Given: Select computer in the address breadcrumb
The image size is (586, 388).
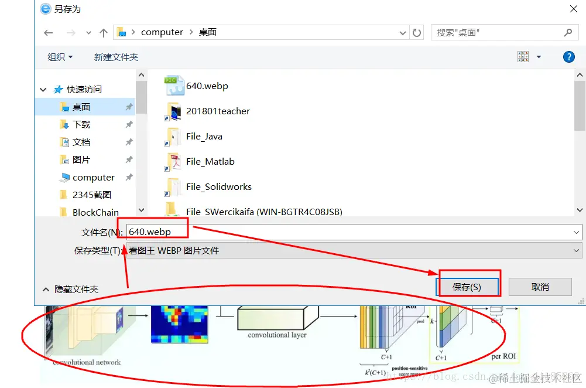Looking at the screenshot, I should (x=162, y=32).
